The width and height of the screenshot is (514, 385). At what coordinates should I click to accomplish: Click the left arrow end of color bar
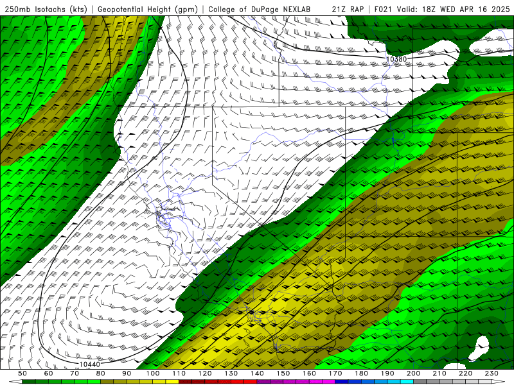pyautogui.click(x=15, y=382)
